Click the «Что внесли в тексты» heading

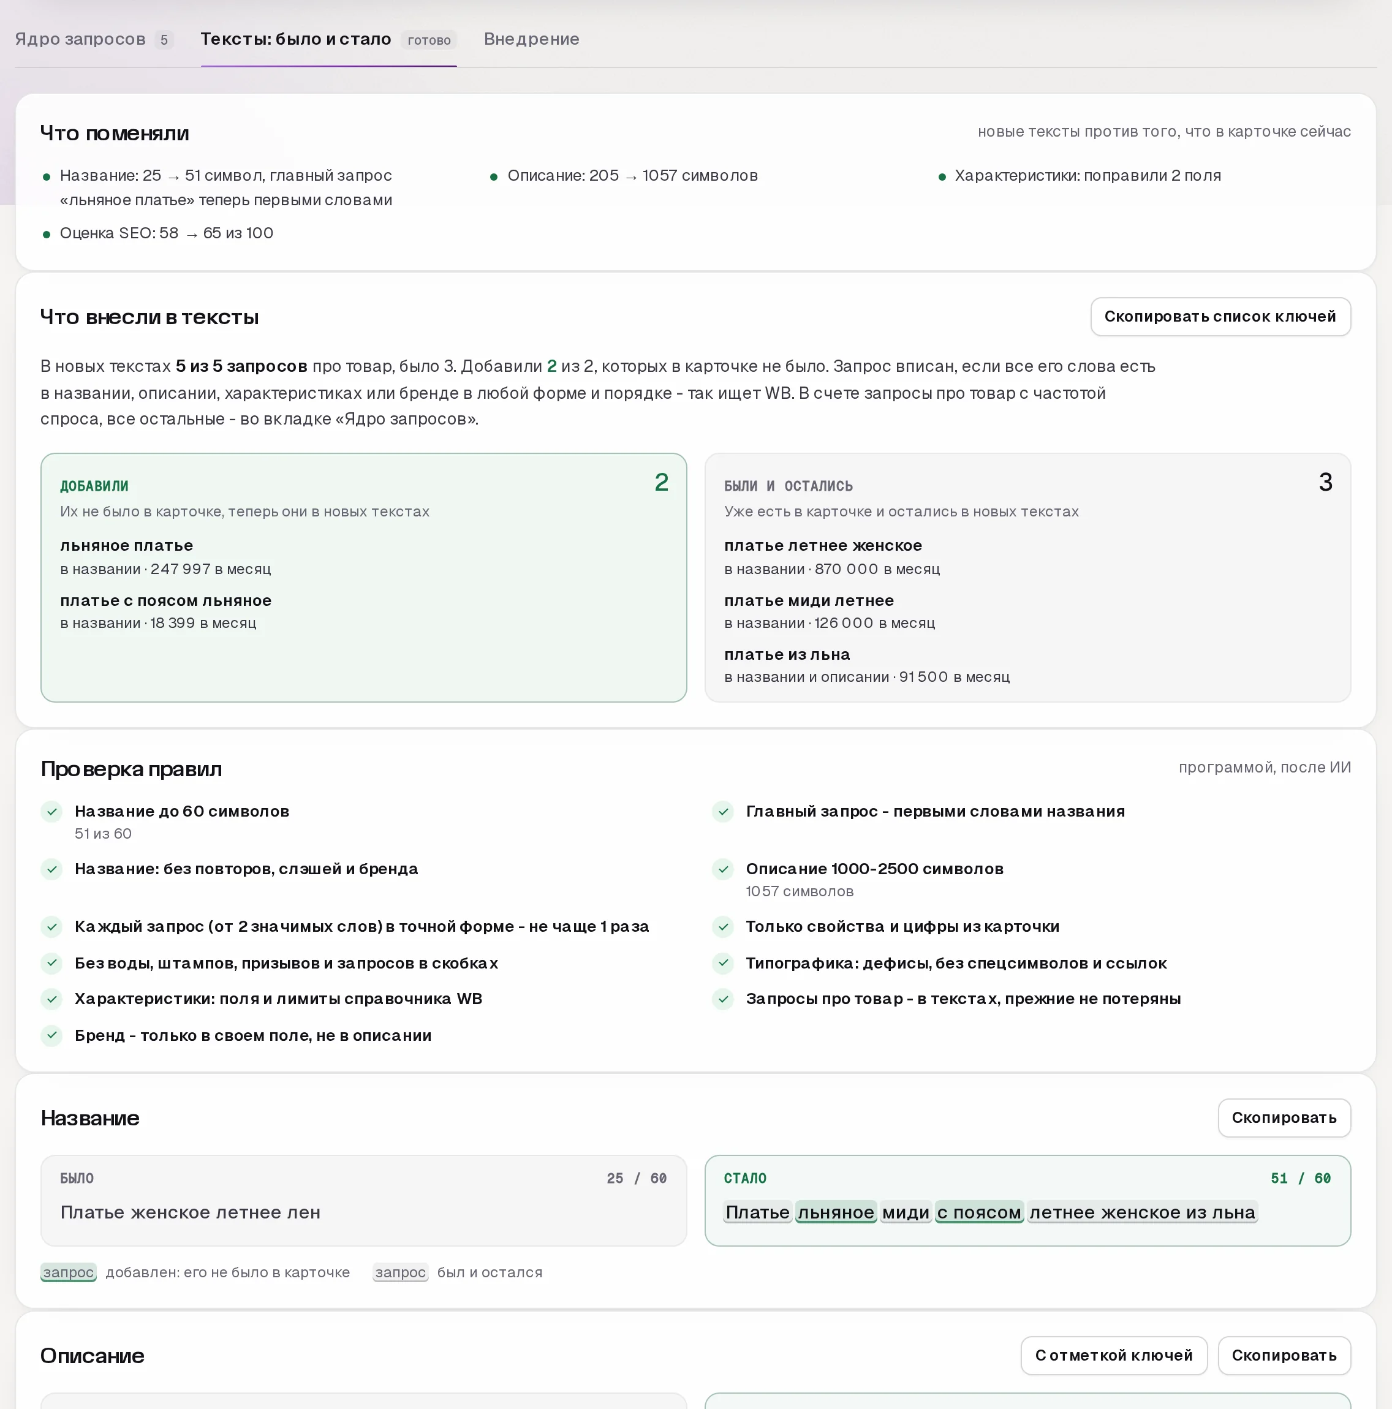(149, 317)
